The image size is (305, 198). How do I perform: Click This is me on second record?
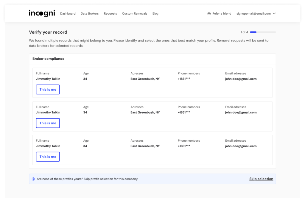coord(48,123)
